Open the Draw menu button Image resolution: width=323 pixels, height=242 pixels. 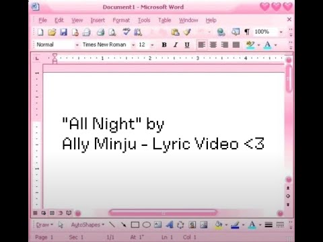(44, 225)
